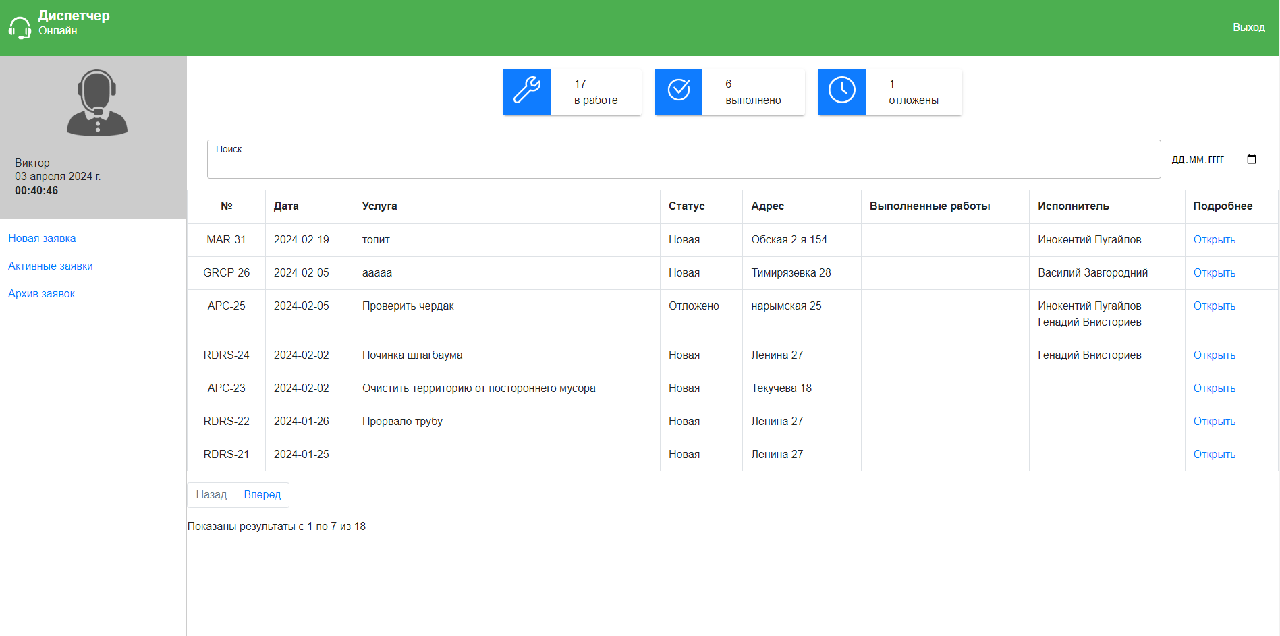The image size is (1280, 636).
Task: Select the 17 в работе counter card
Action: click(x=572, y=92)
